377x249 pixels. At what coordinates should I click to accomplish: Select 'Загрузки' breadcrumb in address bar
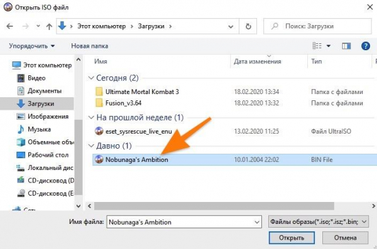coord(151,26)
